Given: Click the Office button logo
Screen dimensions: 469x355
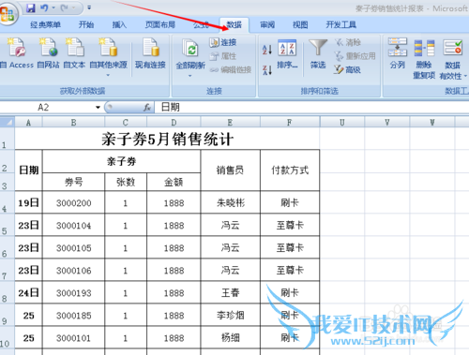Looking at the screenshot, I should click(x=8, y=14).
